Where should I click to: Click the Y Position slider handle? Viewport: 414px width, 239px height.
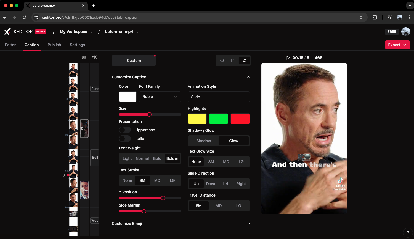163,198
